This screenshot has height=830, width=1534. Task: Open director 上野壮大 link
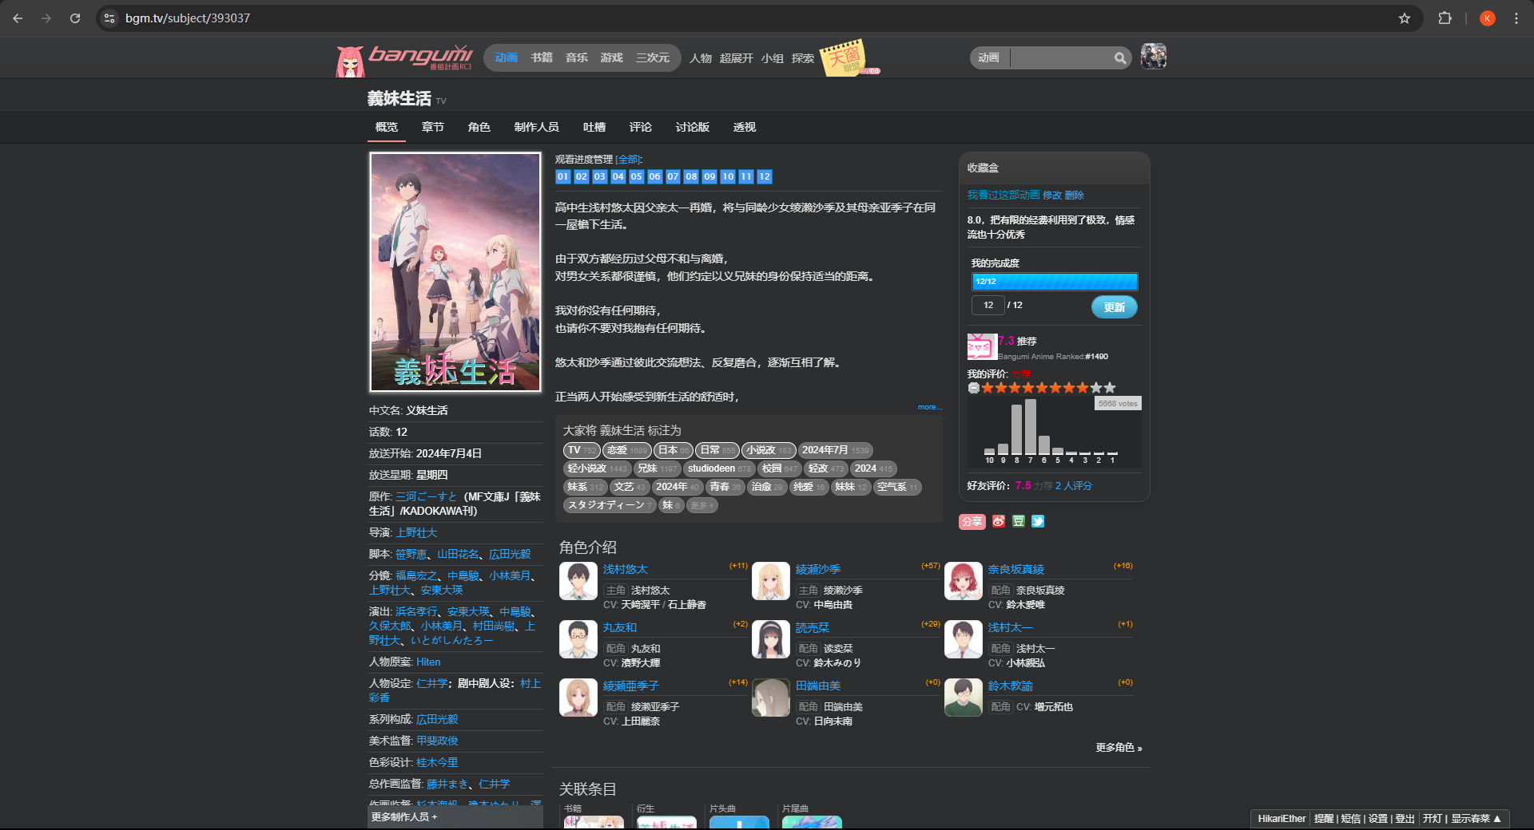416,532
